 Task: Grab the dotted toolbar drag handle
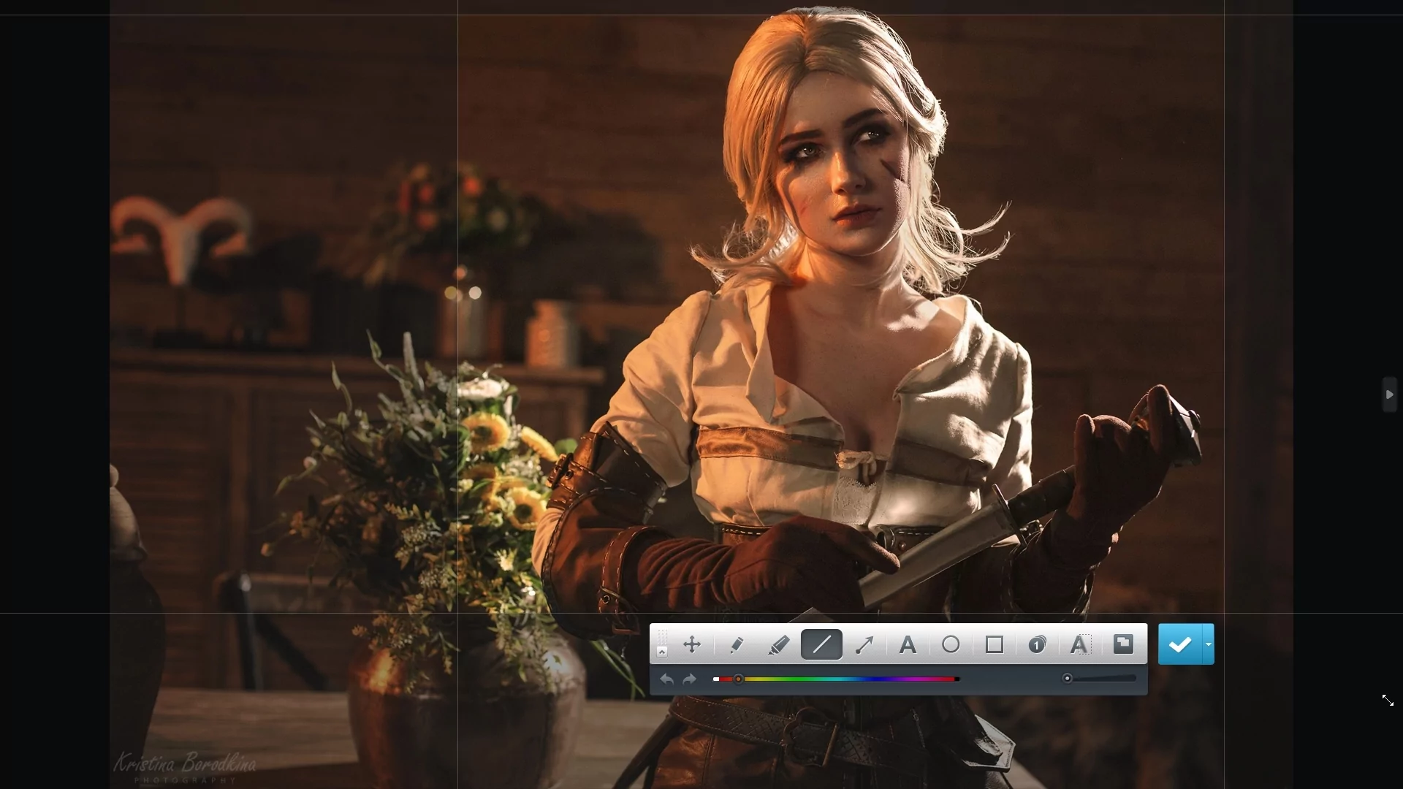pos(662,636)
